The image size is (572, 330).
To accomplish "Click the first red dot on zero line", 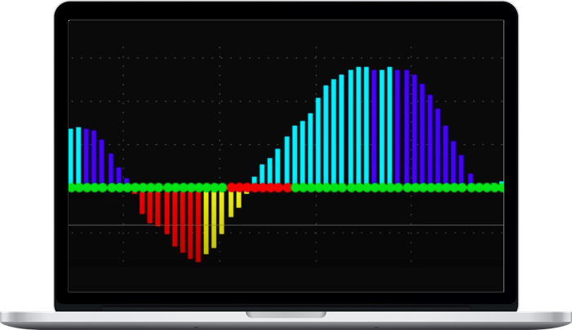I will (231, 187).
